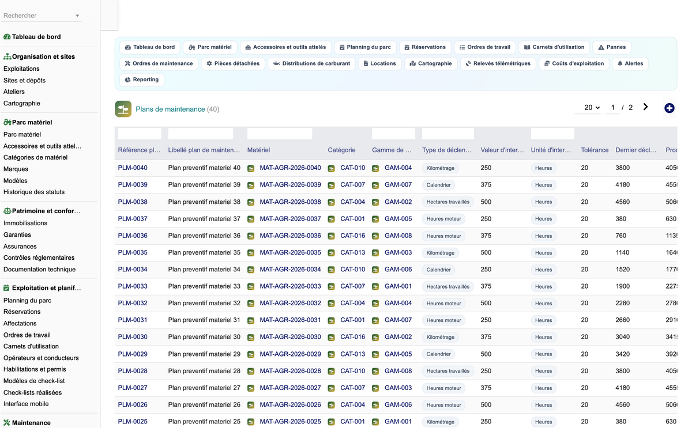Open category link CAT-016 in PLM-0036 row
The width and height of the screenshot is (692, 428).
pyautogui.click(x=353, y=236)
